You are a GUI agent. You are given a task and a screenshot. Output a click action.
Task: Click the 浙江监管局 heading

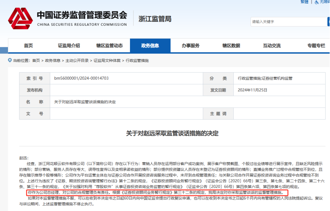155,19
